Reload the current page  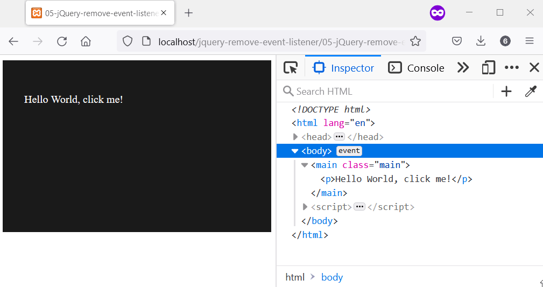click(62, 41)
